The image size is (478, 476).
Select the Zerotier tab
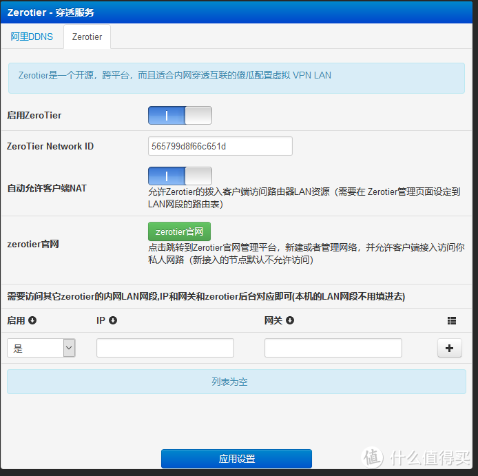pos(87,37)
